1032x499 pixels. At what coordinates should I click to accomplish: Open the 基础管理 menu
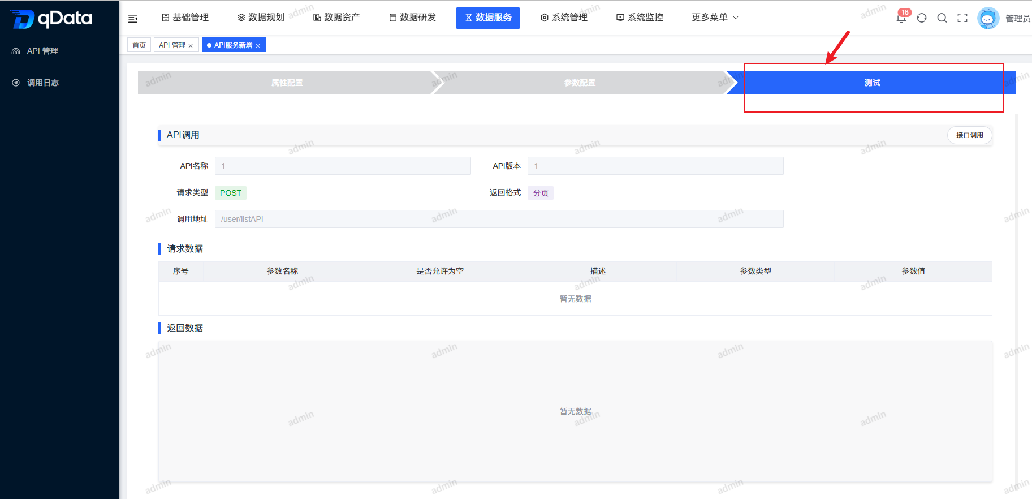pos(185,18)
